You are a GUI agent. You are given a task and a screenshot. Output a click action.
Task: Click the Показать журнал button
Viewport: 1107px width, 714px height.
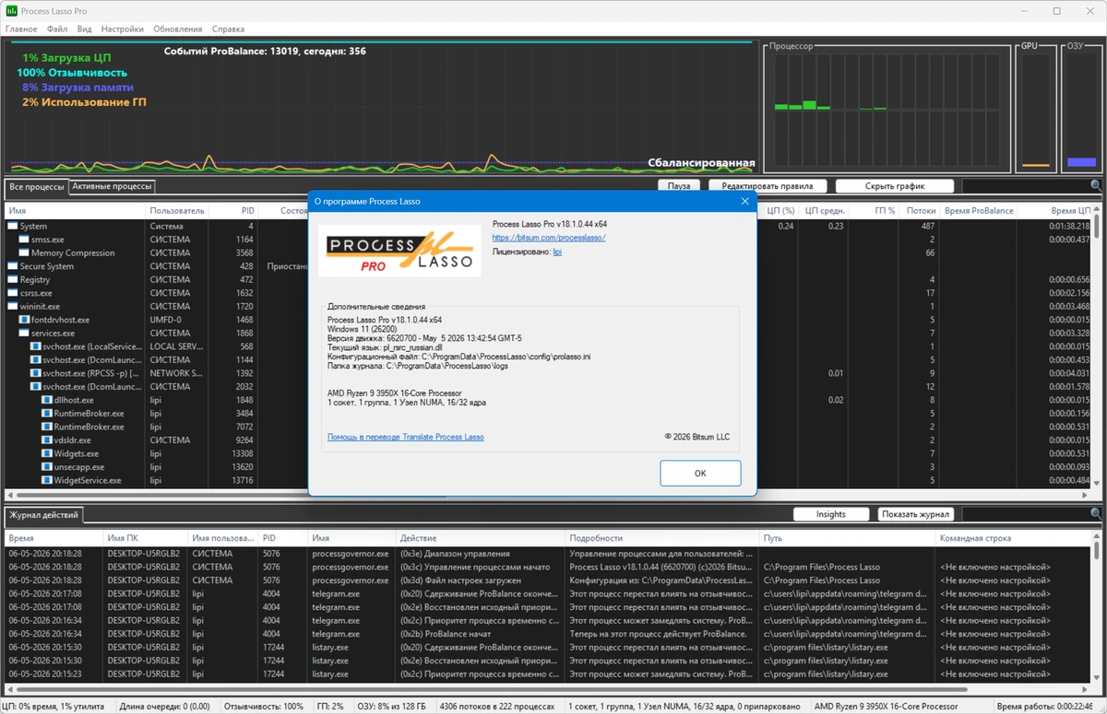(916, 514)
